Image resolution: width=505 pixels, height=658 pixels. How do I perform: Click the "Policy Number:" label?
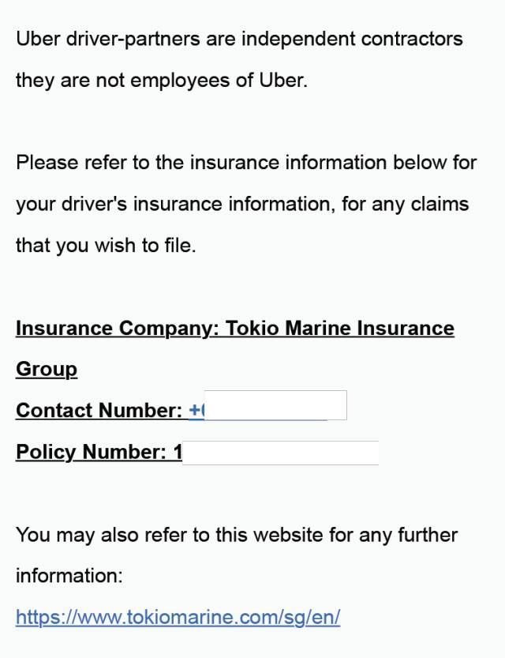coord(91,452)
